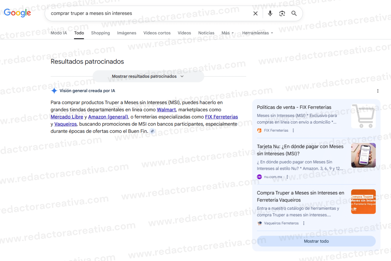Screen dimensions: 391x261
Task: Start voice search with microphone icon
Action: 270,13
